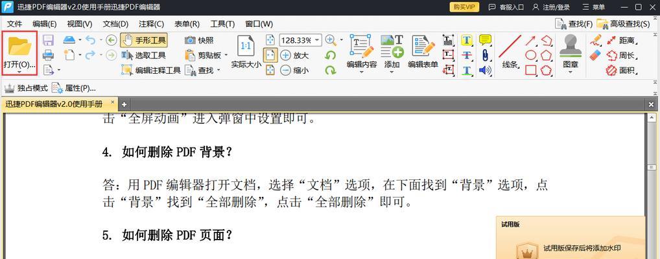Viewport: 660px width, 259px height.
Task: Select the red Text Box tool icon
Action: point(448,55)
